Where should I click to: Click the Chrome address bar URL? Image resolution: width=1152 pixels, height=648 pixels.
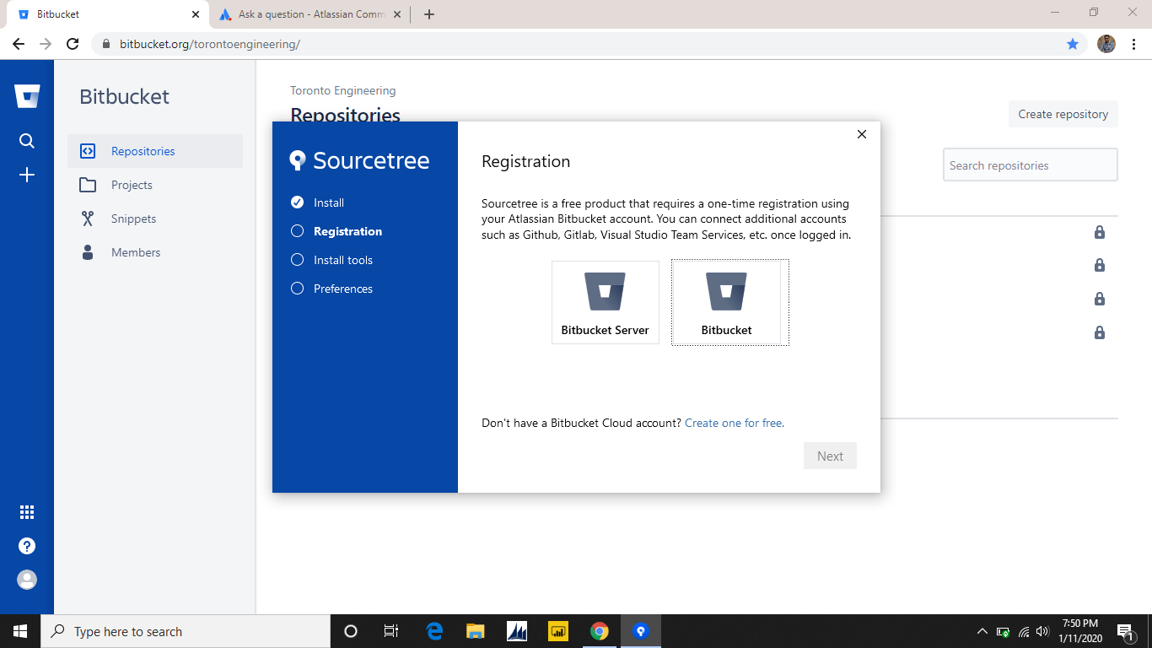[x=210, y=44]
